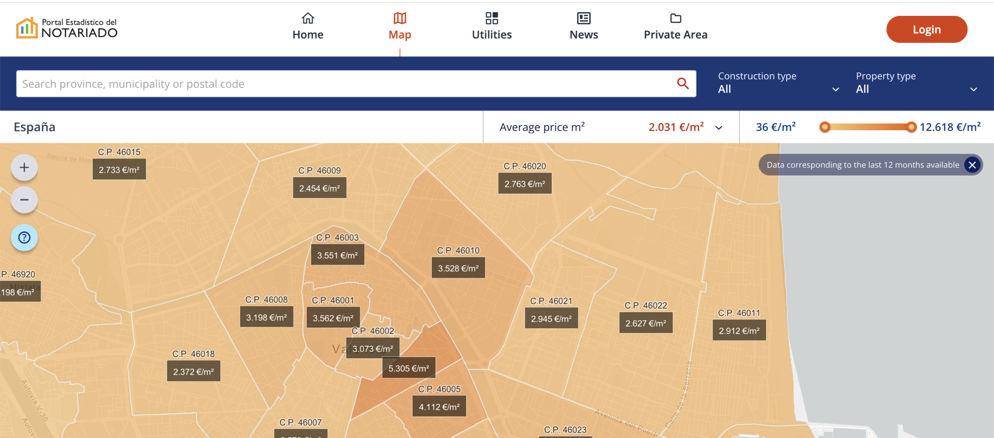Zoom in the map with plus button
994x438 pixels.
tap(24, 167)
